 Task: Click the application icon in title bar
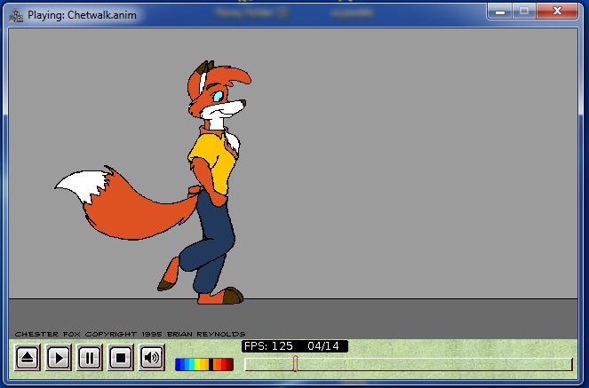[16, 15]
